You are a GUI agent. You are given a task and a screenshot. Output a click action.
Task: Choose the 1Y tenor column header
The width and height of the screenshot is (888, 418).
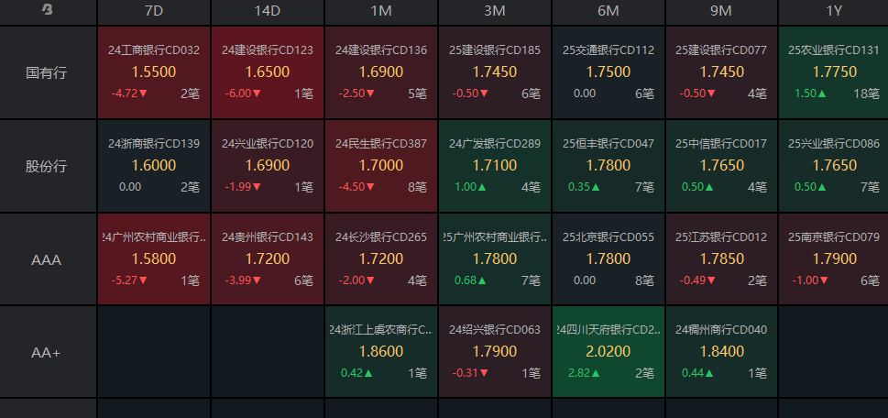point(833,12)
